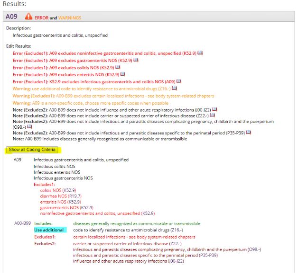This screenshot has height=275, width=298.
Task: Click 'noninfective gastroenteritis and colitis, unspecified (K52.9)' exclusion
Action: point(97,213)
